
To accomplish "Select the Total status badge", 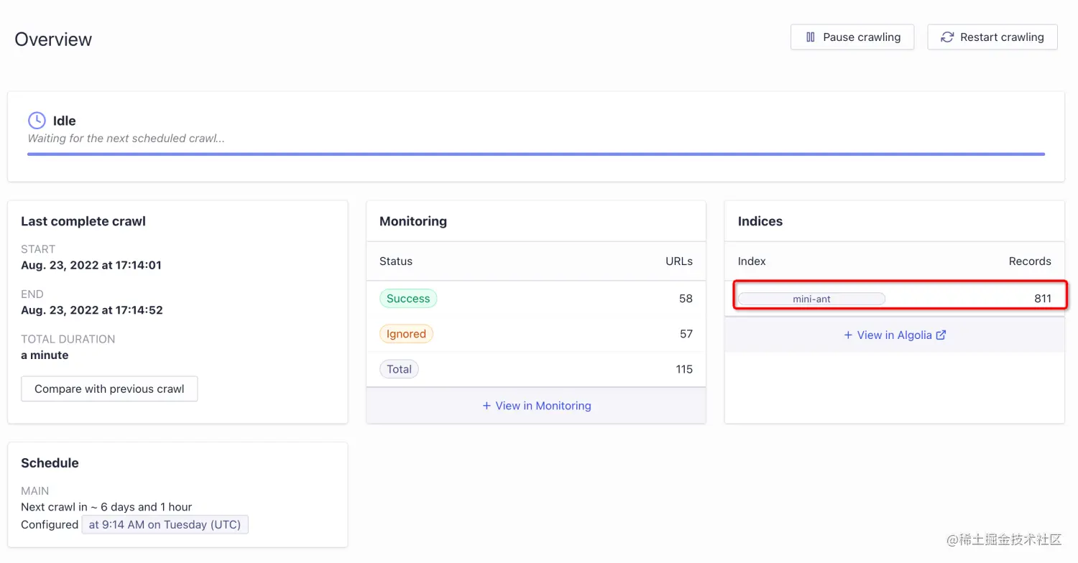I will [x=399, y=369].
